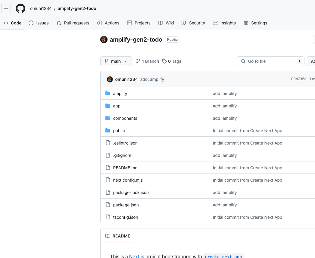
Task: Click the amplify row folder icon
Action: 108,93
